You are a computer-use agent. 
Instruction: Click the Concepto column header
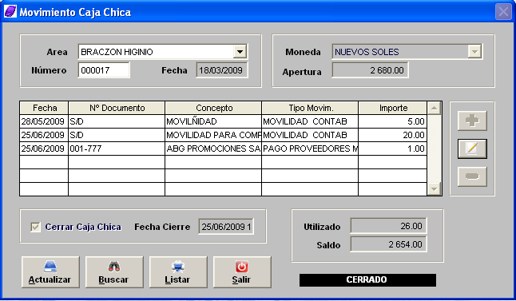click(213, 108)
